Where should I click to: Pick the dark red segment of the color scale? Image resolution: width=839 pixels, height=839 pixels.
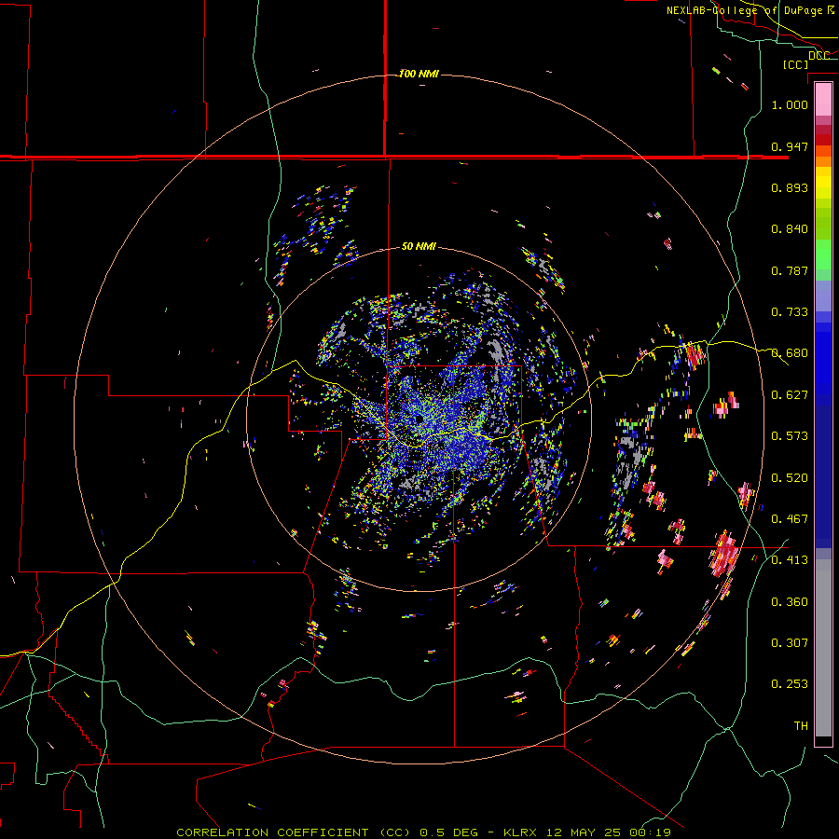point(823,140)
